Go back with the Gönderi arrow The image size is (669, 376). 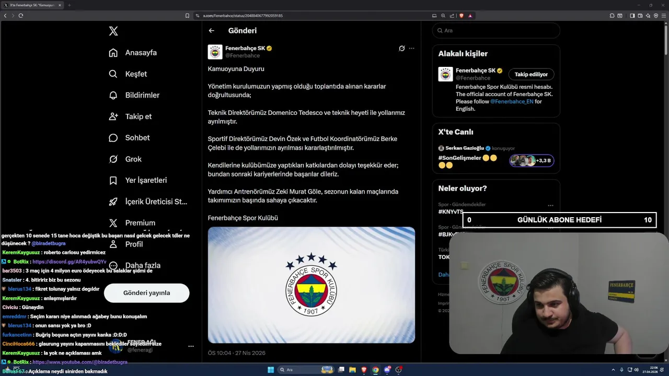click(211, 31)
